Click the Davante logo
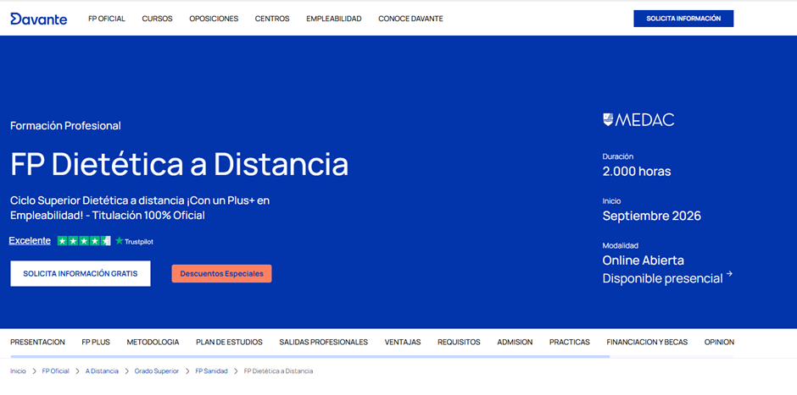This screenshot has width=797, height=395. point(39,19)
